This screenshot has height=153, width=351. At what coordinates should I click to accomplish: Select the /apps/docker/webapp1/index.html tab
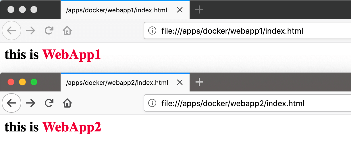click(117, 10)
